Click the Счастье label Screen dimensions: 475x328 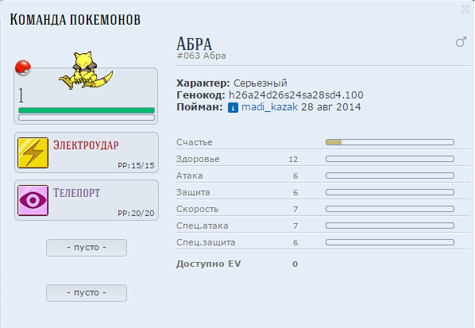[x=195, y=142]
